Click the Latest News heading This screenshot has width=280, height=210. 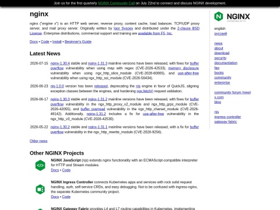coord(45,54)
